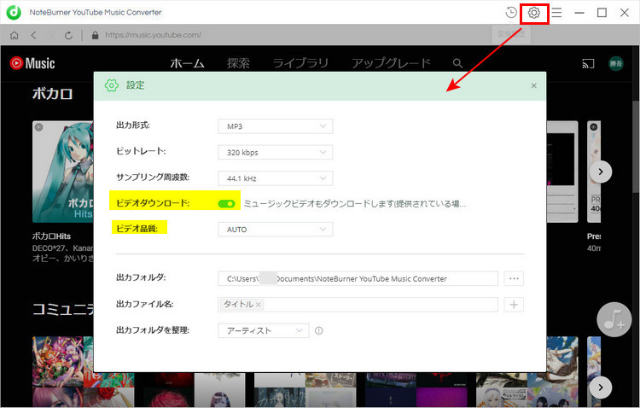This screenshot has width=640, height=408.
Task: Remove the タイトル tag from filename
Action: pyautogui.click(x=259, y=305)
